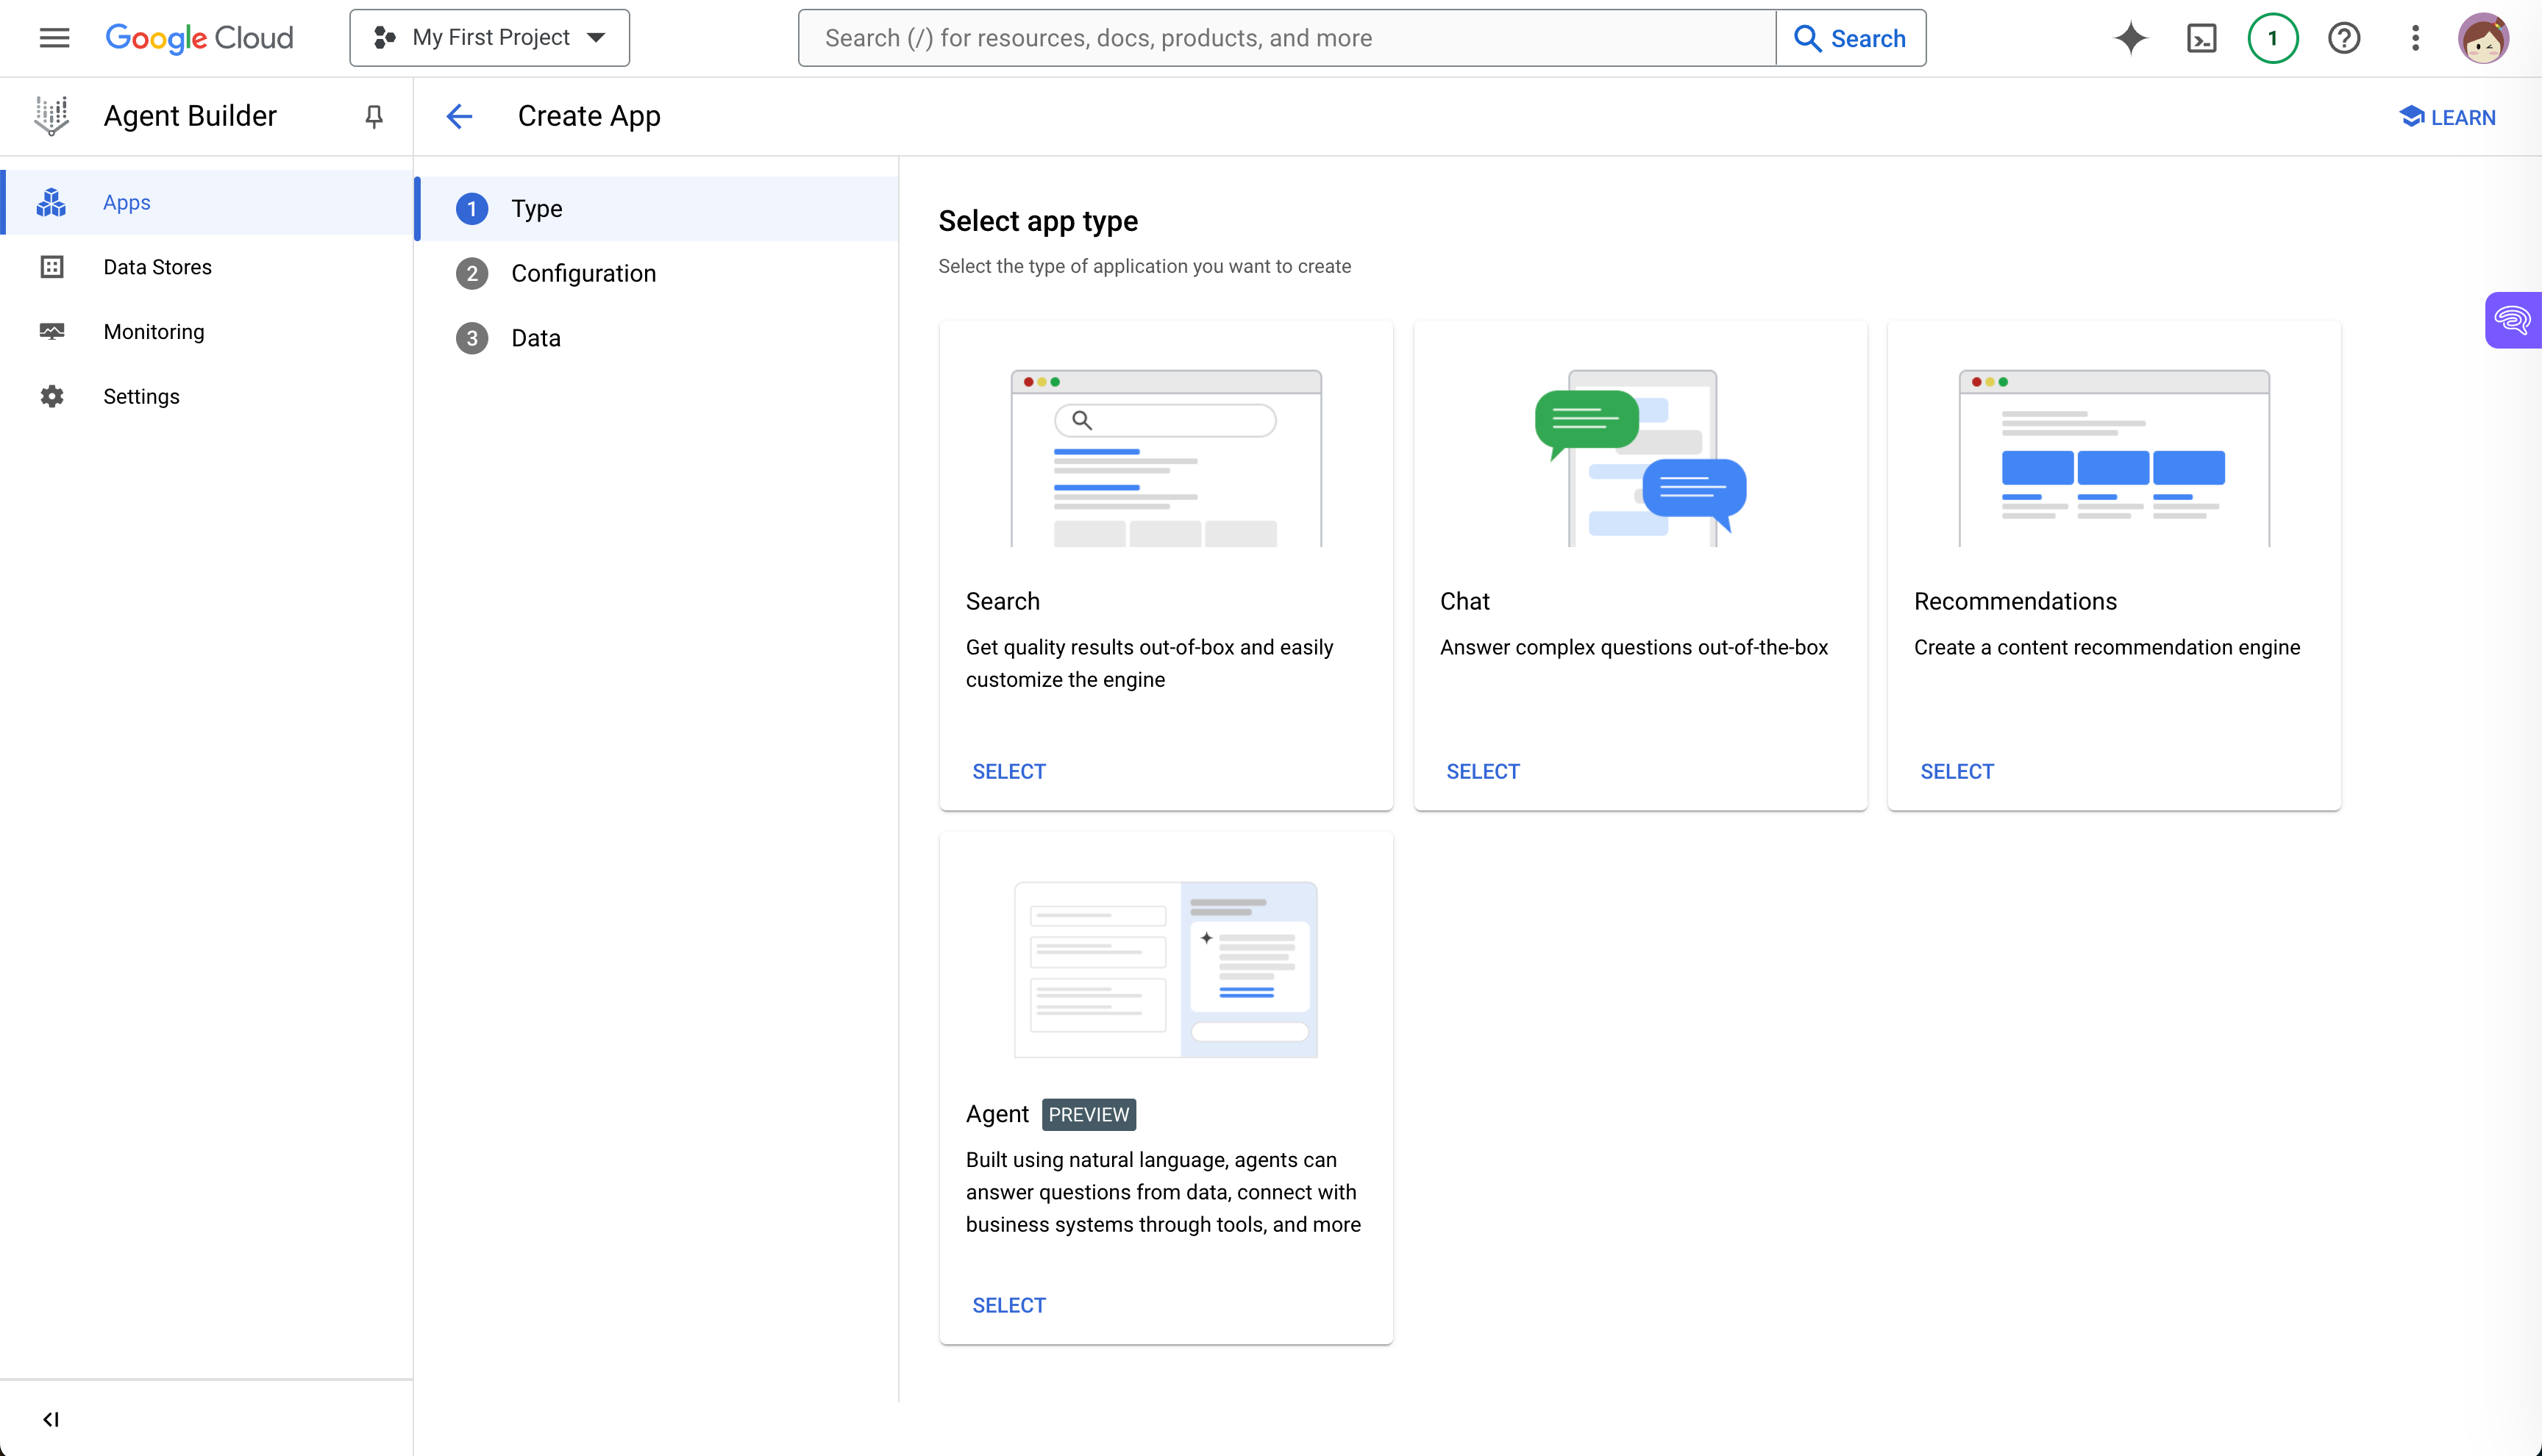Open the notifications badge showing 1
This screenshot has height=1456, width=2542.
(2272, 38)
